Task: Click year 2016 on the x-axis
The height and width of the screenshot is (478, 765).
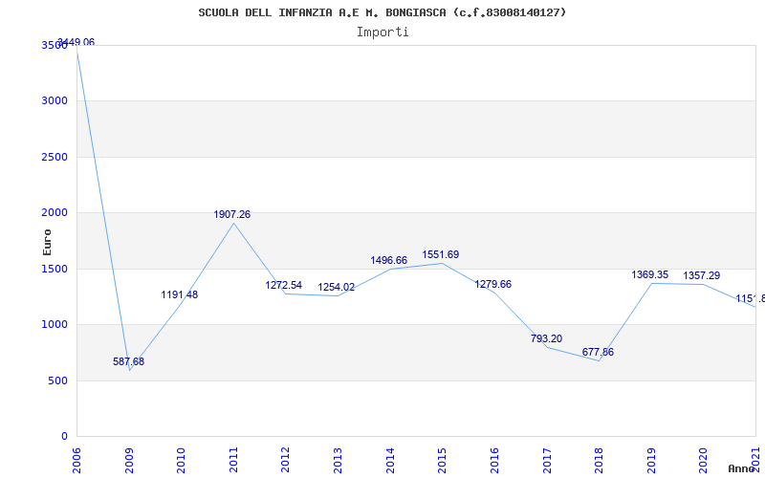Action: (494, 460)
